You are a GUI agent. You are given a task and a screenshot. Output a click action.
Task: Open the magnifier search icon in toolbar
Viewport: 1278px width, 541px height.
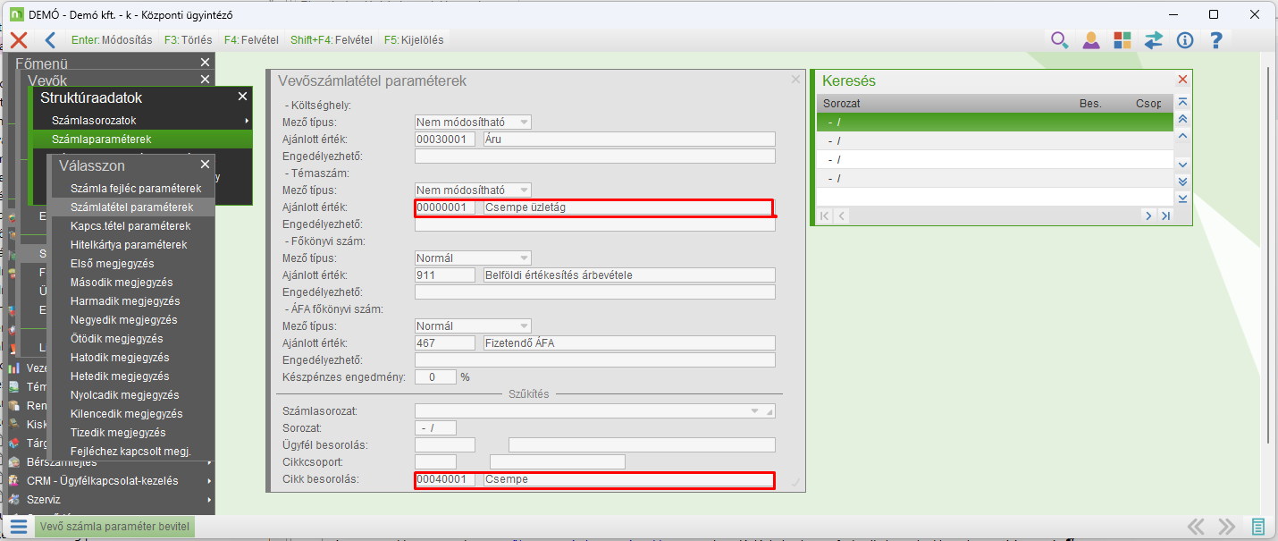(x=1059, y=39)
